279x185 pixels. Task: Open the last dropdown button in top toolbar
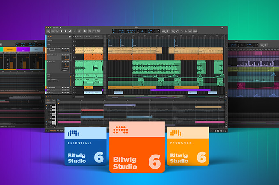tap(195, 31)
